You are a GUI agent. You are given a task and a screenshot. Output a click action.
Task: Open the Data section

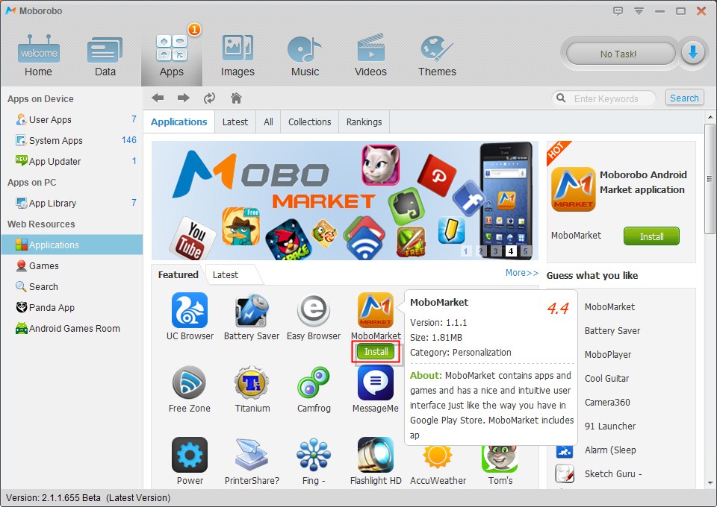coord(105,56)
